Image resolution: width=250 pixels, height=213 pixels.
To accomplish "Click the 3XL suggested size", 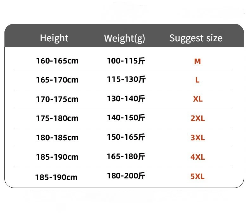I will click(198, 138).
